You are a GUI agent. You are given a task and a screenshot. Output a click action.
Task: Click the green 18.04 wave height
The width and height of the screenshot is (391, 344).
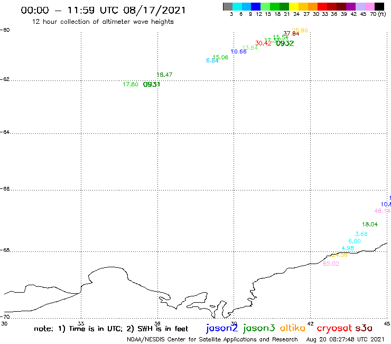(370, 224)
